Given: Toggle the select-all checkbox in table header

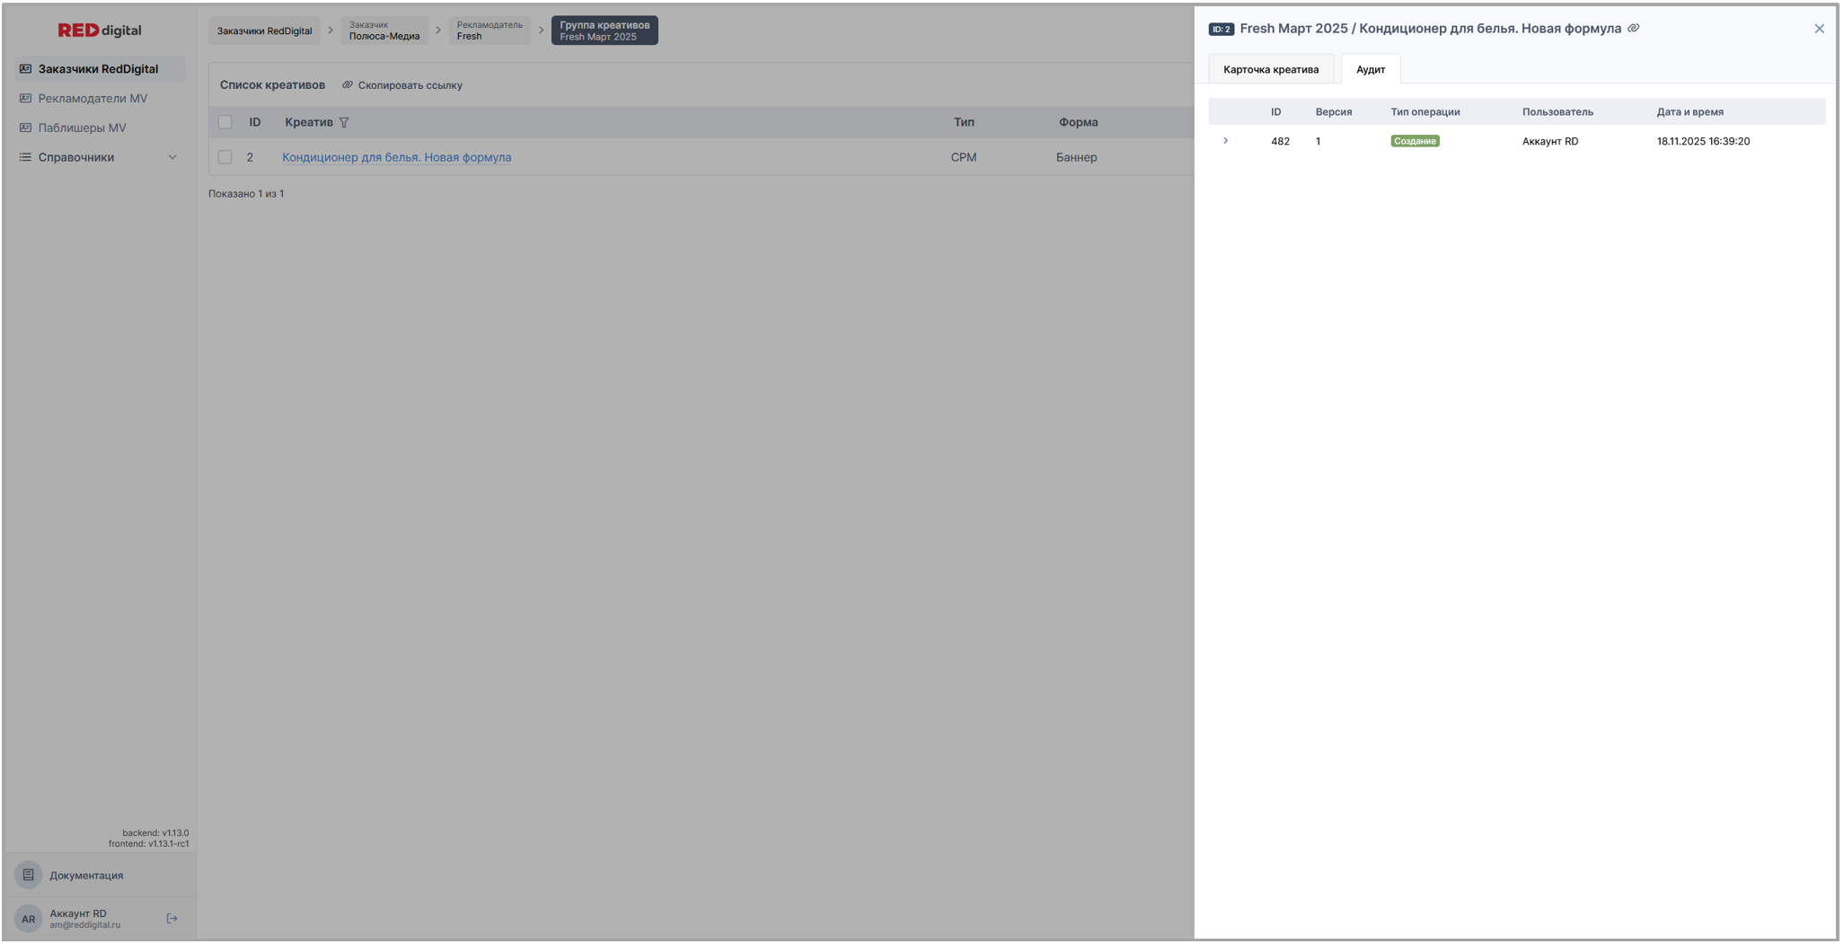Looking at the screenshot, I should click(225, 122).
